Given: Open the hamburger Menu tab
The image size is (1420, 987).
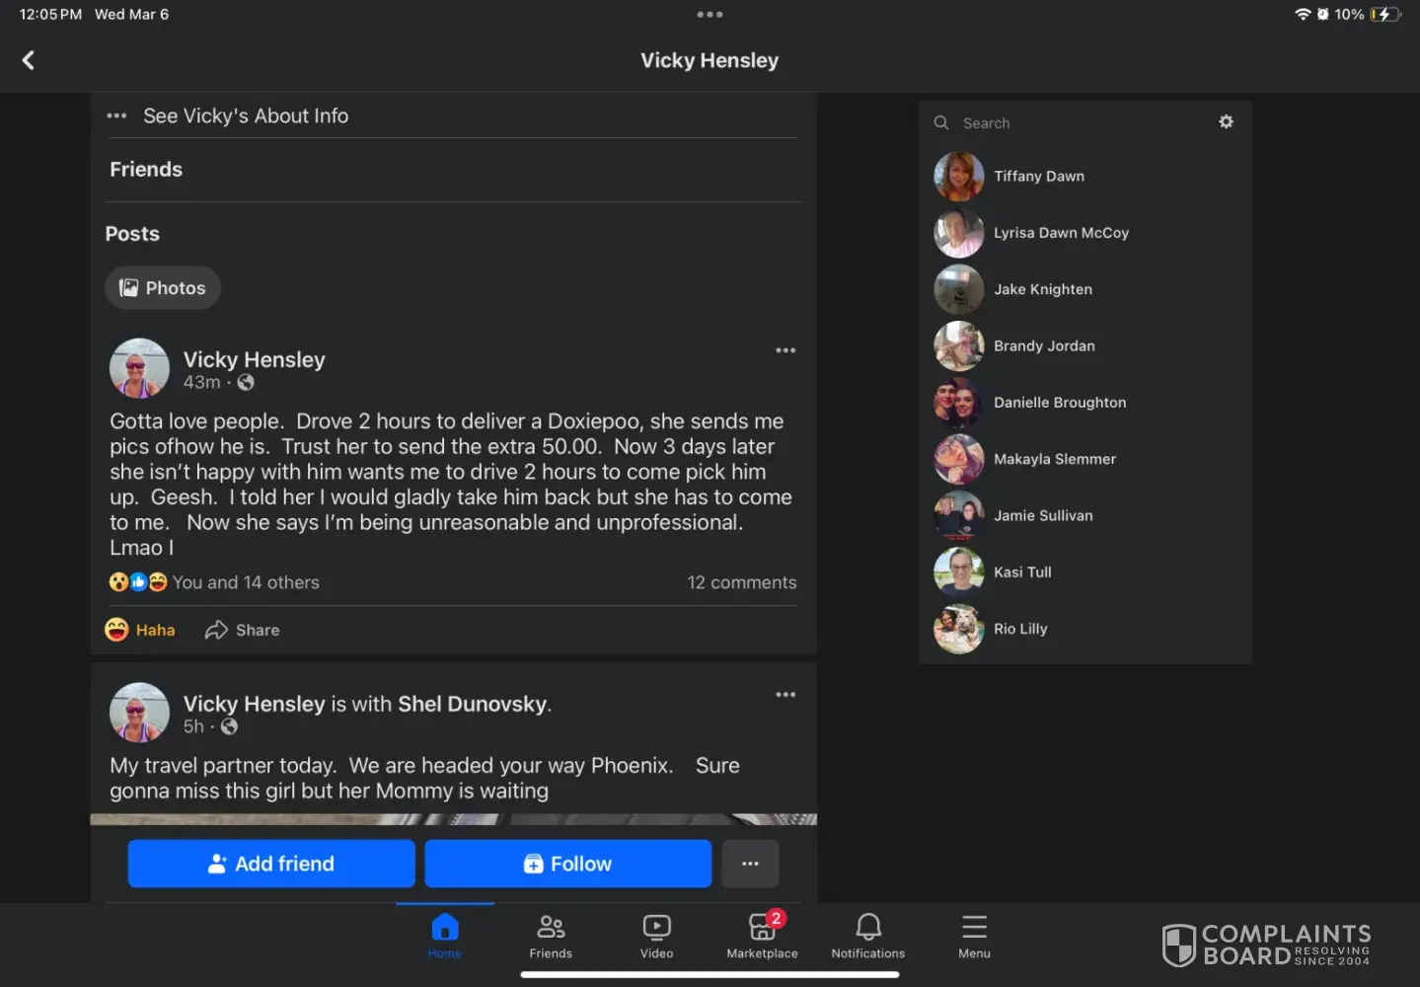Looking at the screenshot, I should tap(974, 935).
